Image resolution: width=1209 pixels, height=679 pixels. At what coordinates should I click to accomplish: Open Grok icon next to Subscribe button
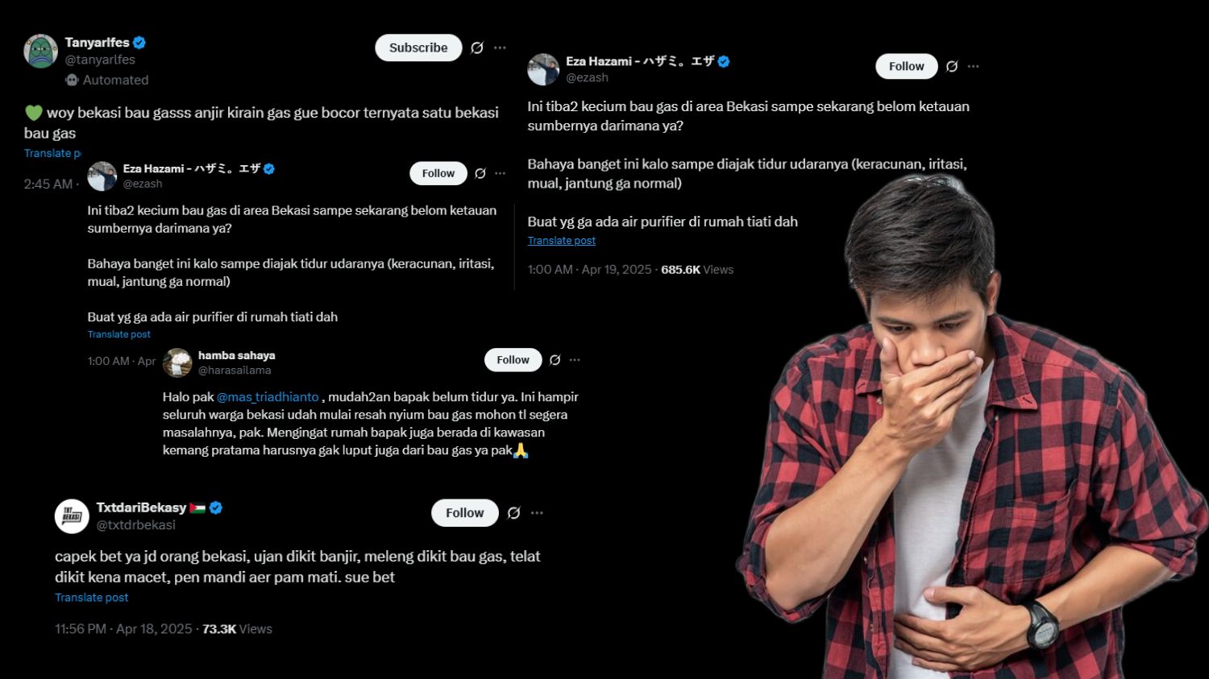tap(477, 48)
